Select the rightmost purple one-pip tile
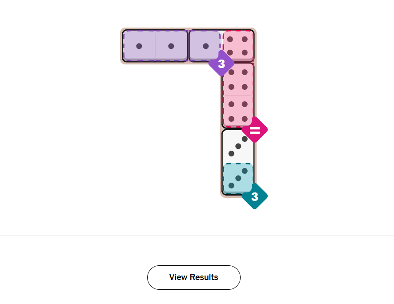The width and height of the screenshot is (394, 304). point(205,46)
